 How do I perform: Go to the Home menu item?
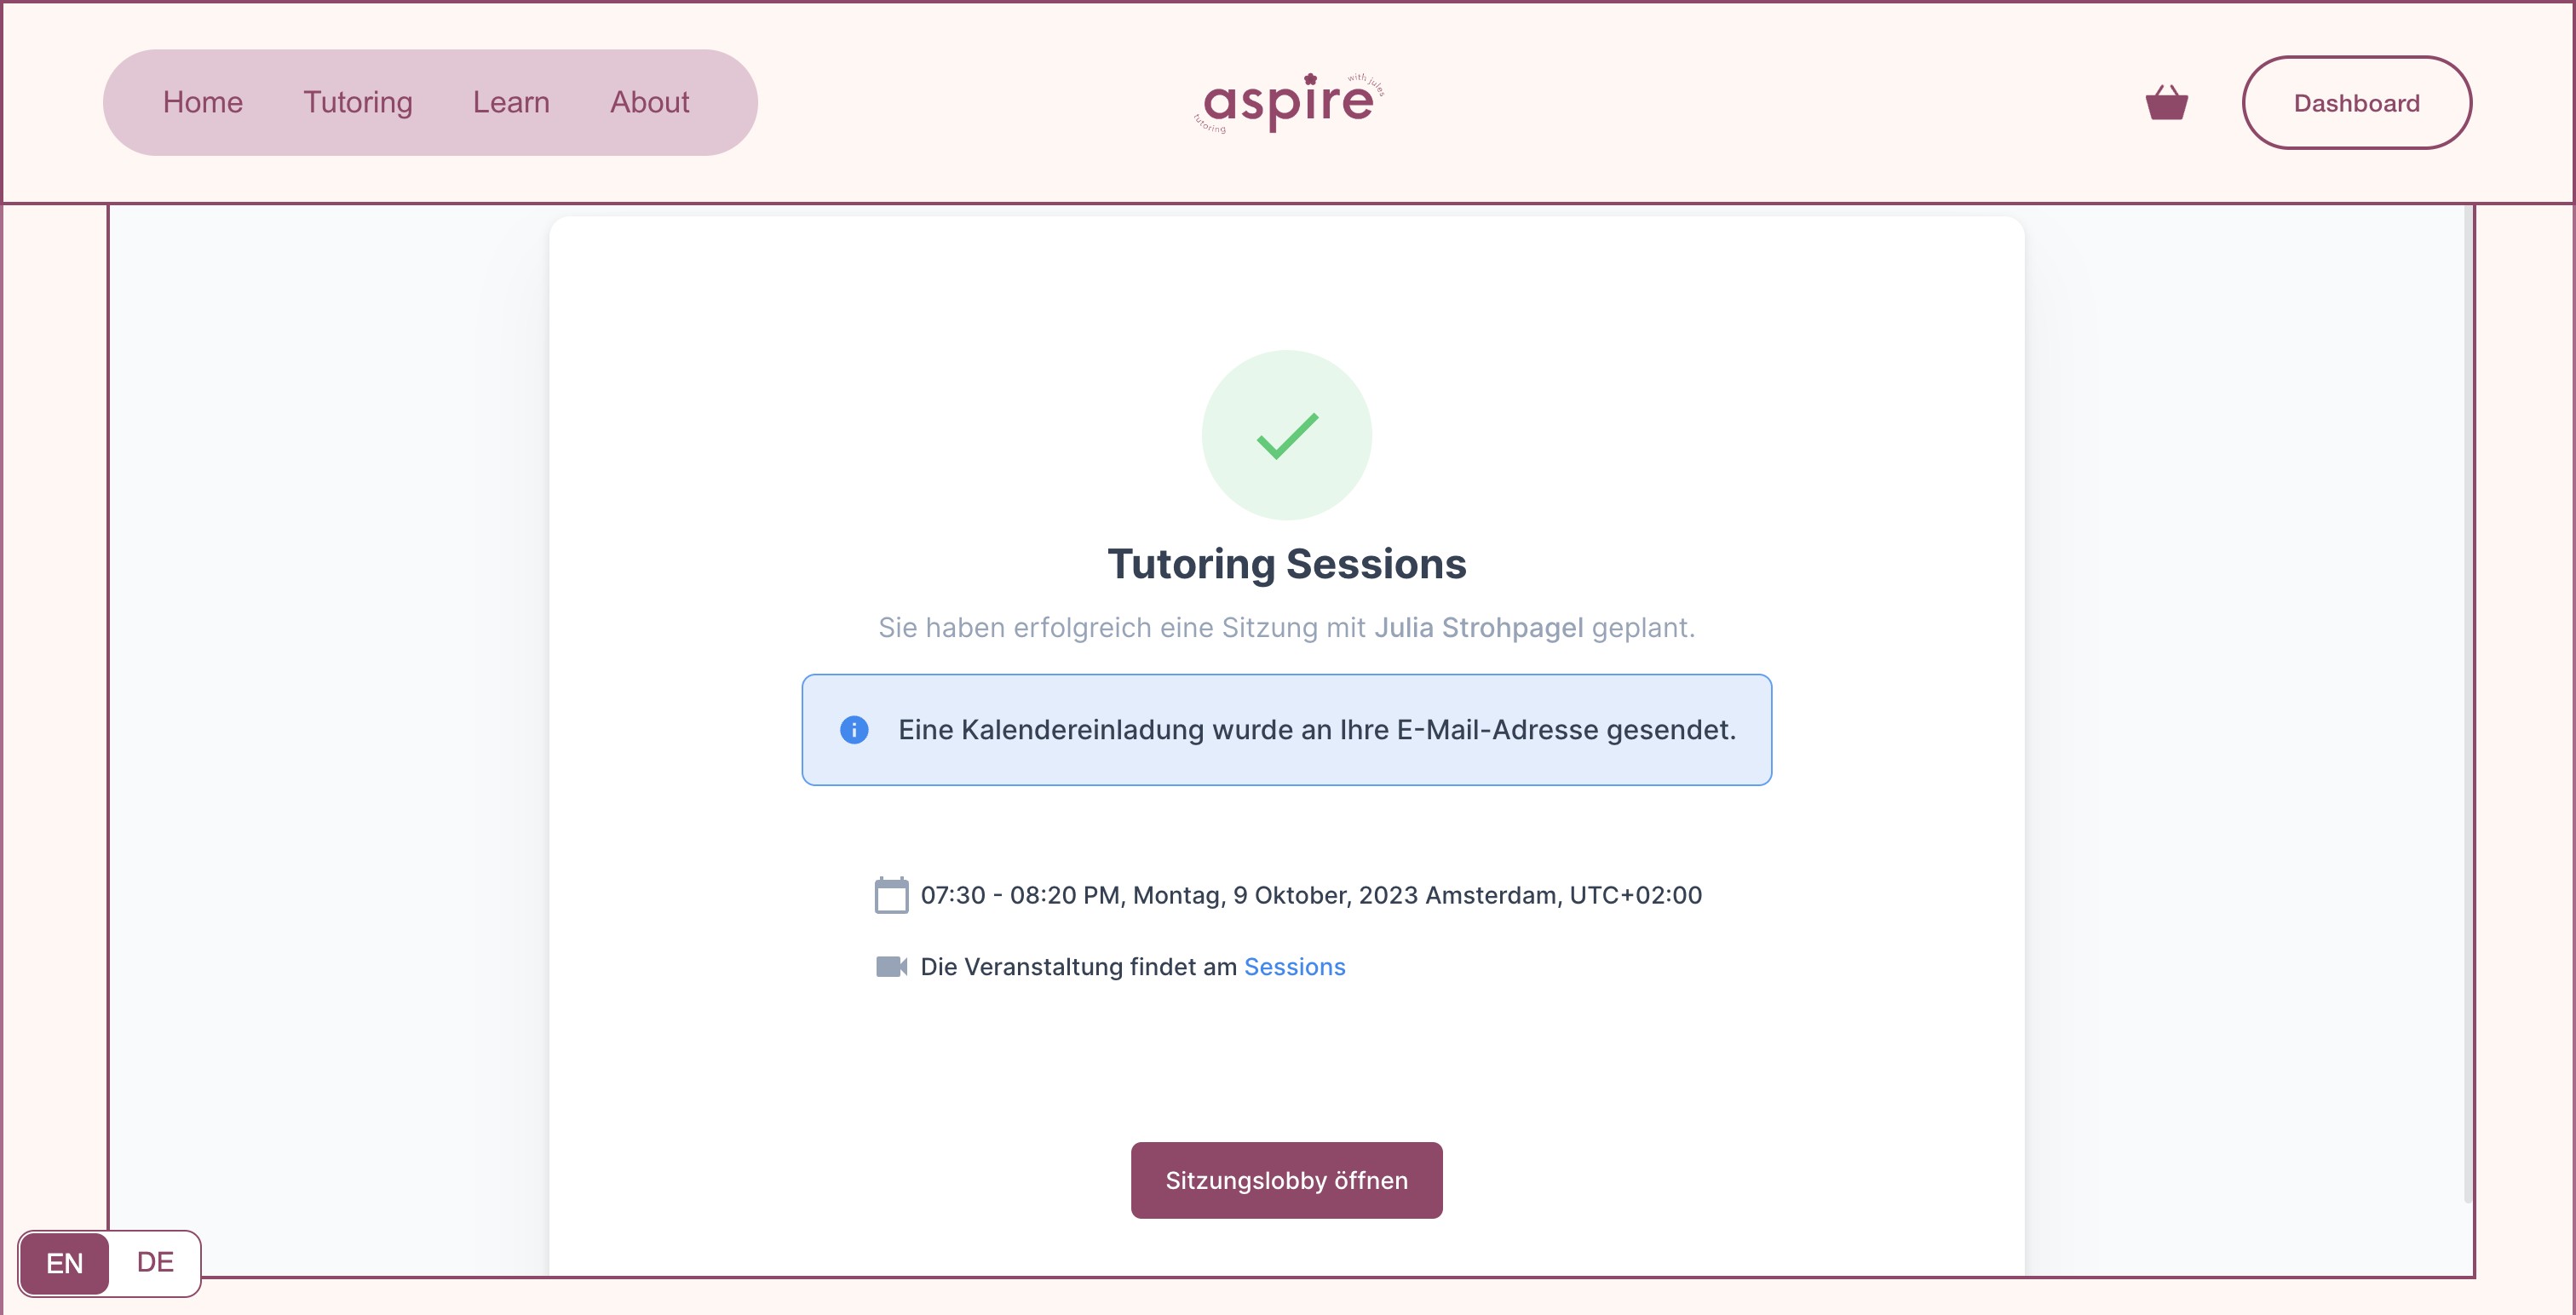pos(203,102)
